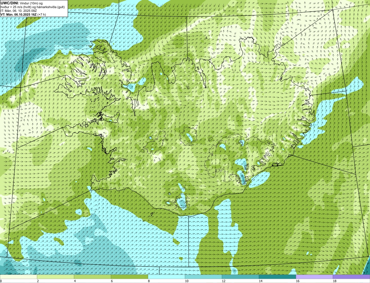
Task: Click the turquoise 10–12 m/s legend swatch
Action: click(x=203, y=277)
